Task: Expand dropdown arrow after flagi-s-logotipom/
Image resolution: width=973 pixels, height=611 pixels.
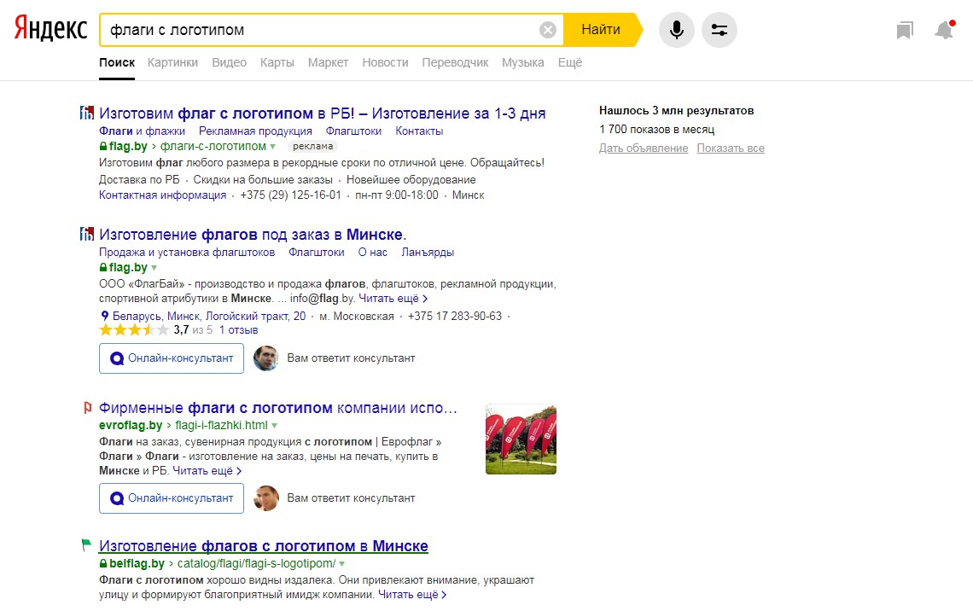Action: point(342,564)
